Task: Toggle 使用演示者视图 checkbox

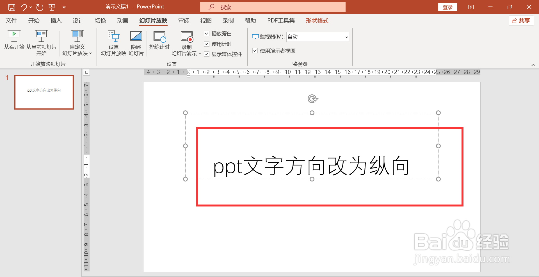Action: coord(255,51)
